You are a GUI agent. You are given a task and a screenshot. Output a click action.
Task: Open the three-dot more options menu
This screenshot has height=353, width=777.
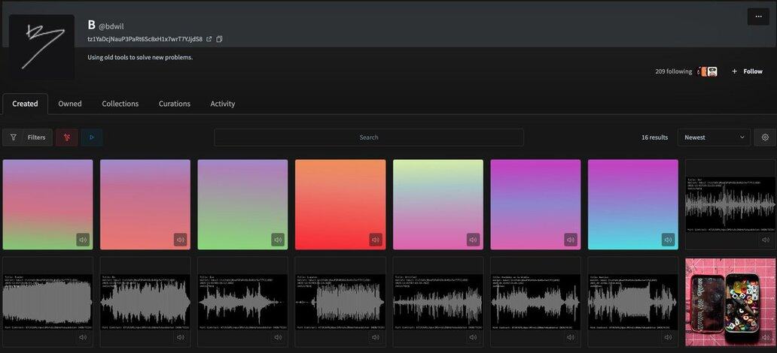coord(757,17)
